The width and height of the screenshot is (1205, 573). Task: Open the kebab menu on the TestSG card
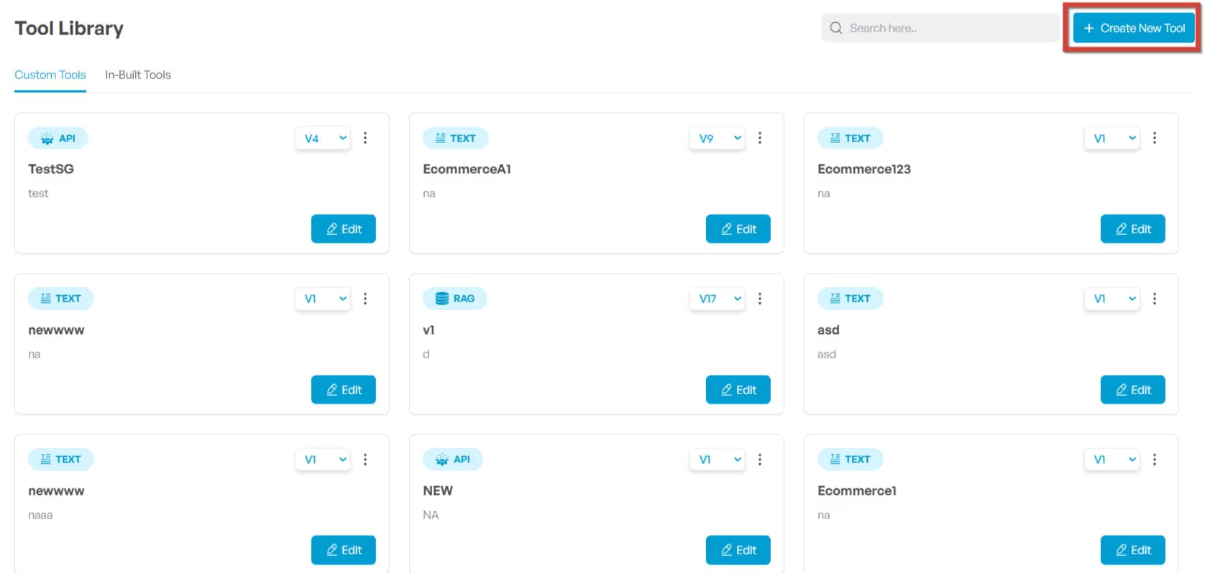tap(365, 138)
